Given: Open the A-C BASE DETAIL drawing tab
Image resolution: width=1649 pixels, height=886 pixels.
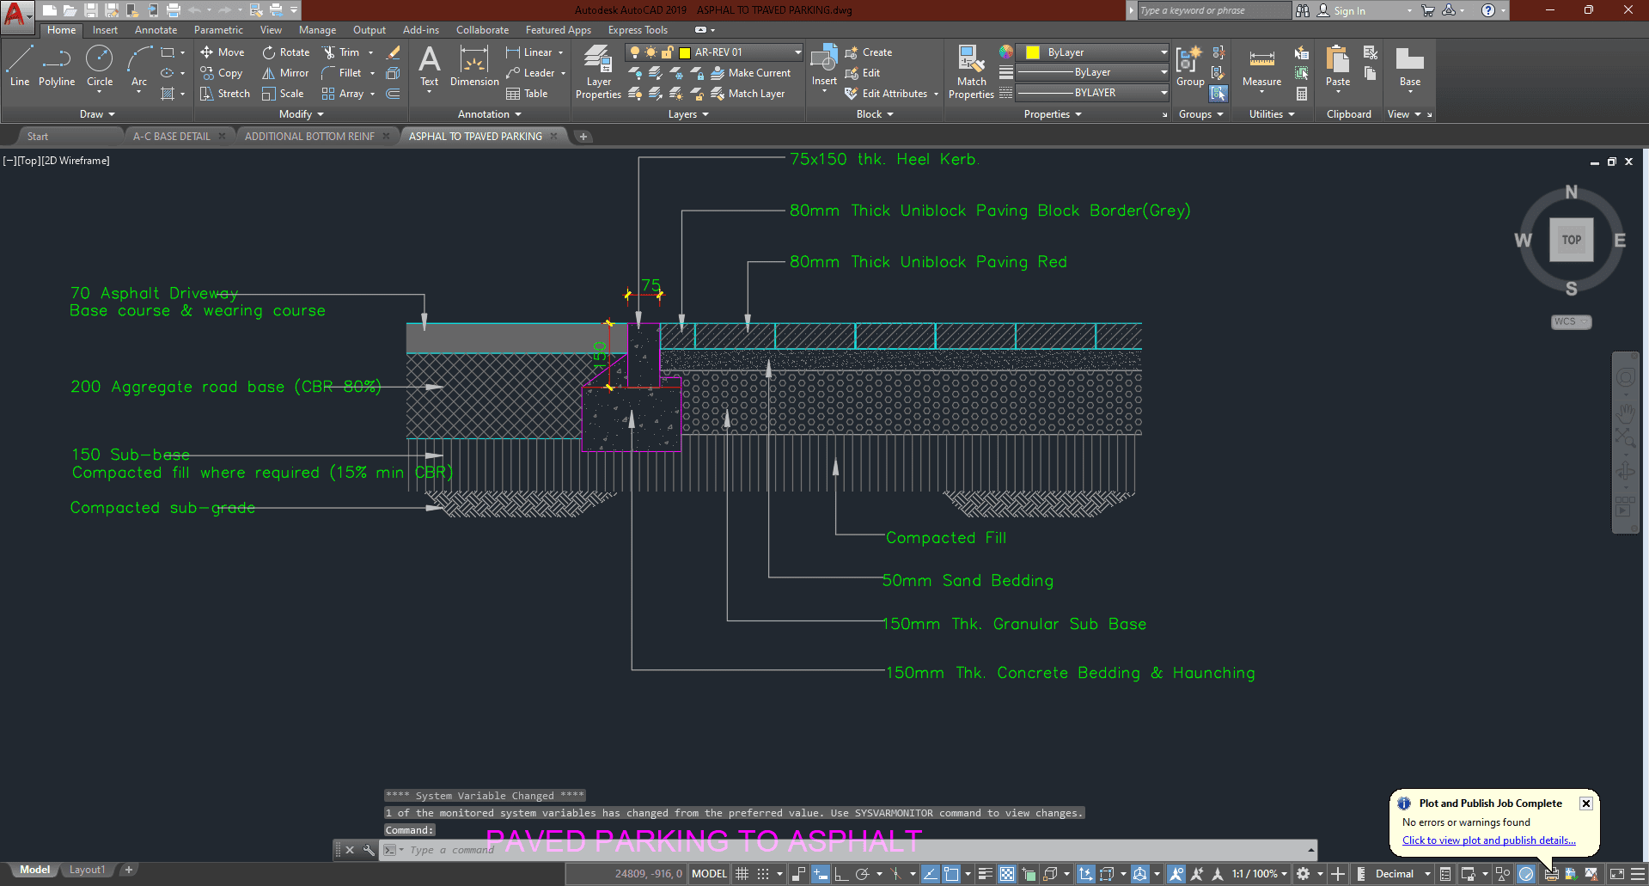Looking at the screenshot, I should tap(172, 137).
